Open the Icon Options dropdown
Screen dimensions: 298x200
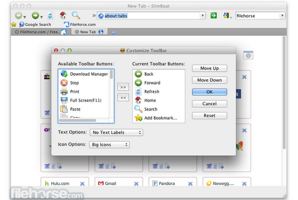click(x=109, y=145)
